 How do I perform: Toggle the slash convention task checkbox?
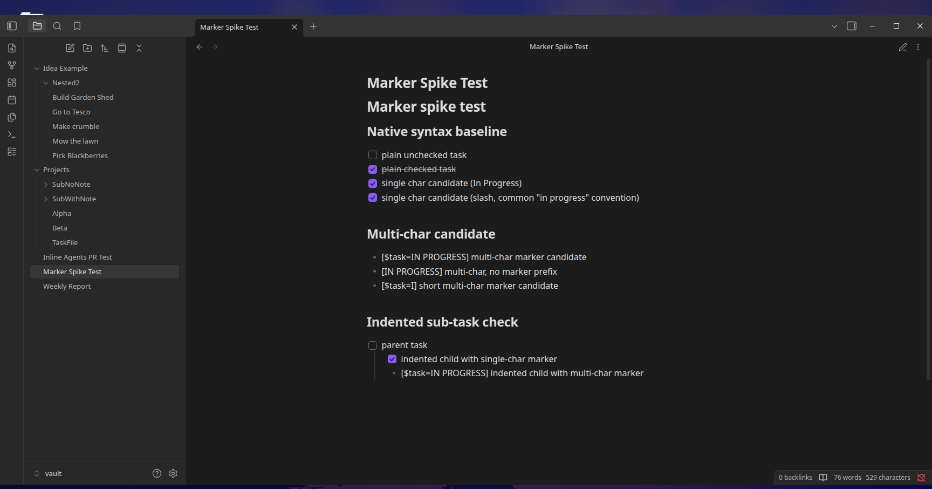[373, 198]
